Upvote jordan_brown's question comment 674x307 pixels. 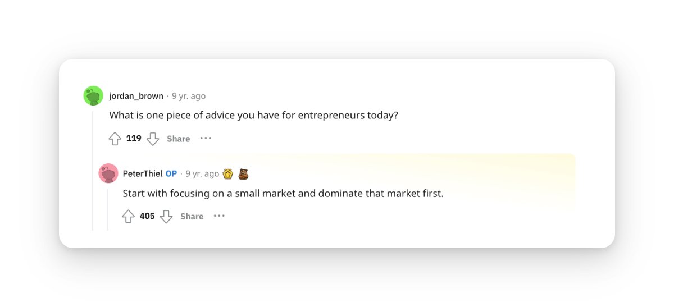pos(115,139)
